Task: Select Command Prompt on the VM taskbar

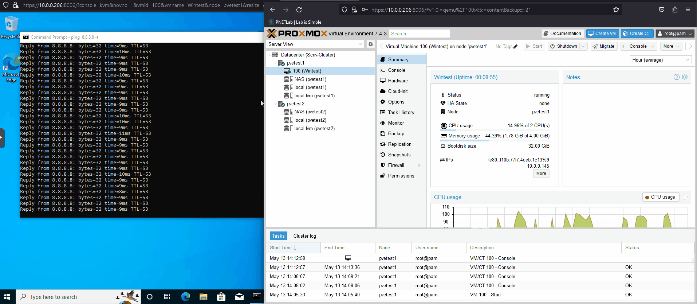Action: [x=257, y=297]
